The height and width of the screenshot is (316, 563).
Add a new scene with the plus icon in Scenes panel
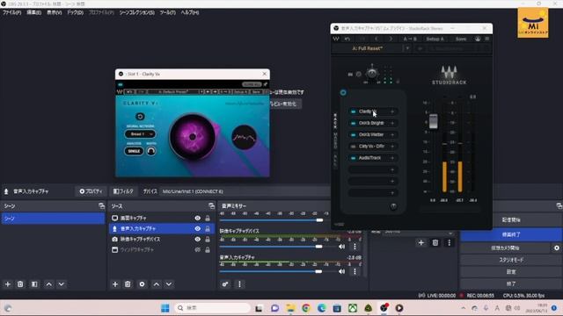pyautogui.click(x=8, y=284)
